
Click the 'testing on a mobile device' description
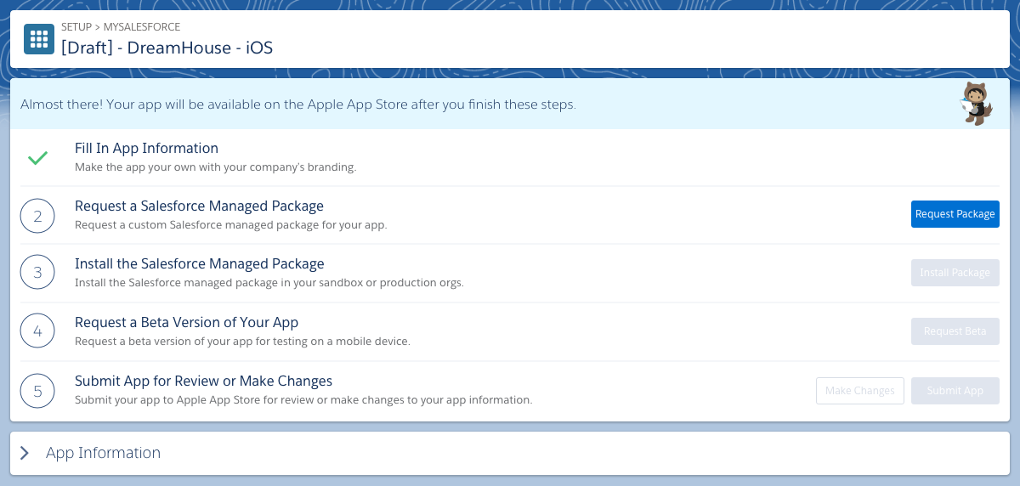tap(242, 342)
